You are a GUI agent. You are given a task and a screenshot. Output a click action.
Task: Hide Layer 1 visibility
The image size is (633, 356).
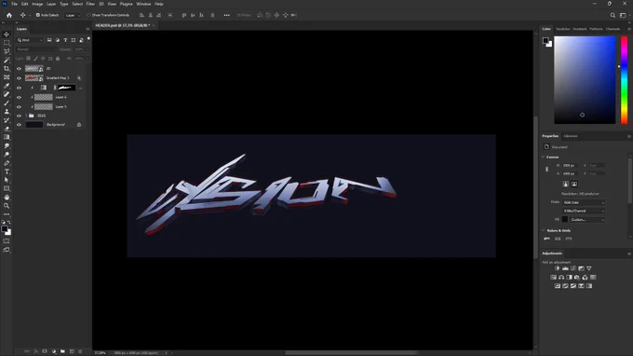[x=19, y=106]
